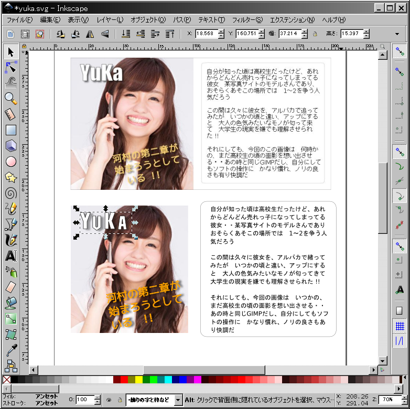Toggle snap text anchors A button

[400, 289]
